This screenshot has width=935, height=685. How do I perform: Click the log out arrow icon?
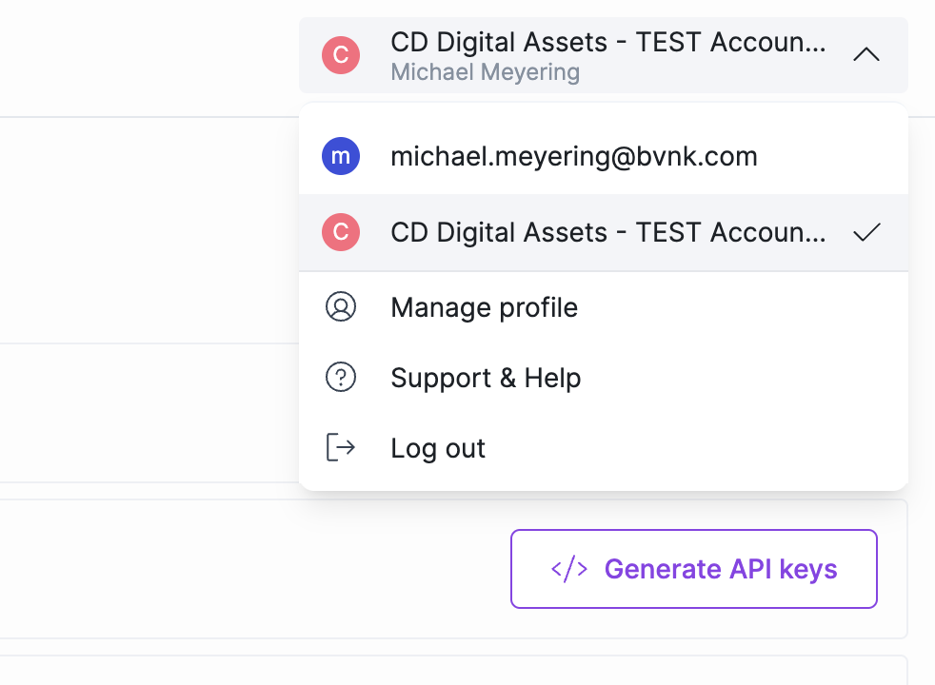click(x=341, y=447)
